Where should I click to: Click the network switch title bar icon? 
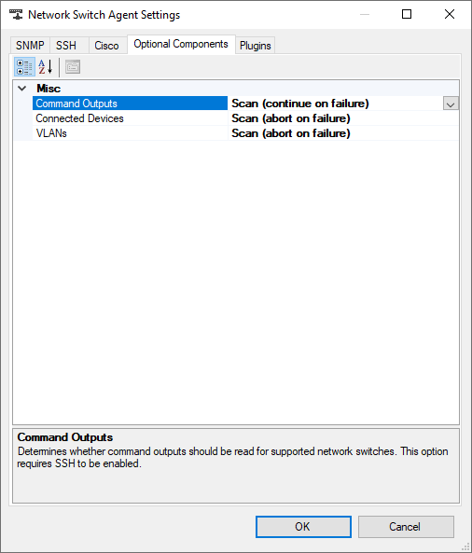[16, 15]
